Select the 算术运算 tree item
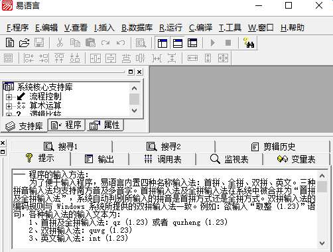The width and height of the screenshot is (333, 252). point(45,105)
